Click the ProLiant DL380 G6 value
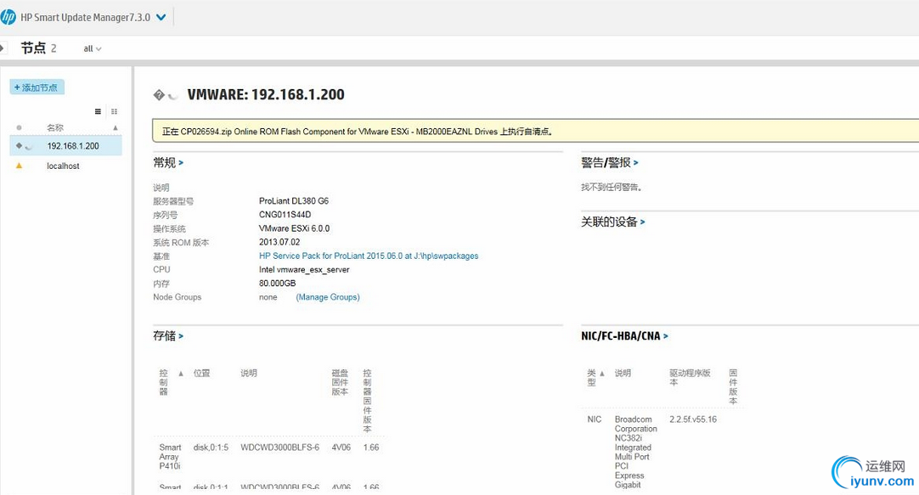919x495 pixels. [x=294, y=201]
